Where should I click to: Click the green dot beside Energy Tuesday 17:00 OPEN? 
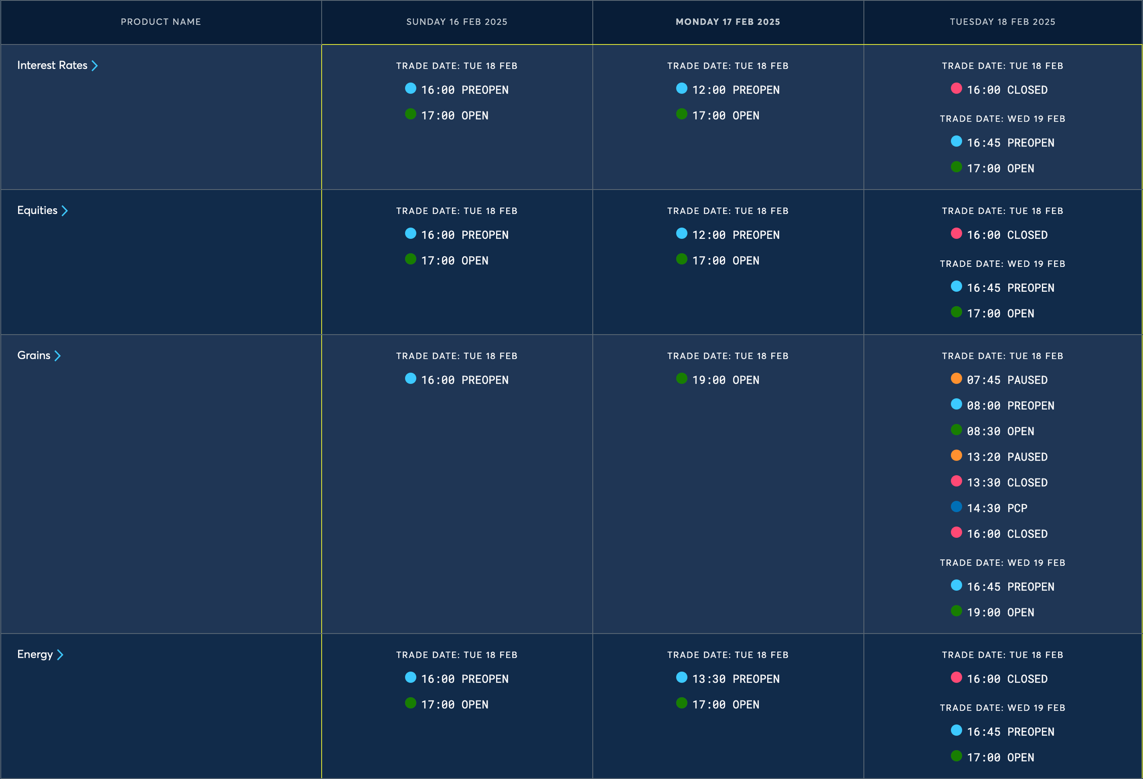[x=956, y=755]
